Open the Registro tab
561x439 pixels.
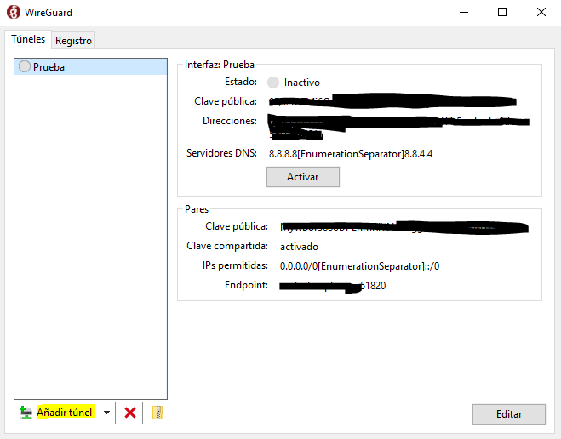pyautogui.click(x=73, y=40)
